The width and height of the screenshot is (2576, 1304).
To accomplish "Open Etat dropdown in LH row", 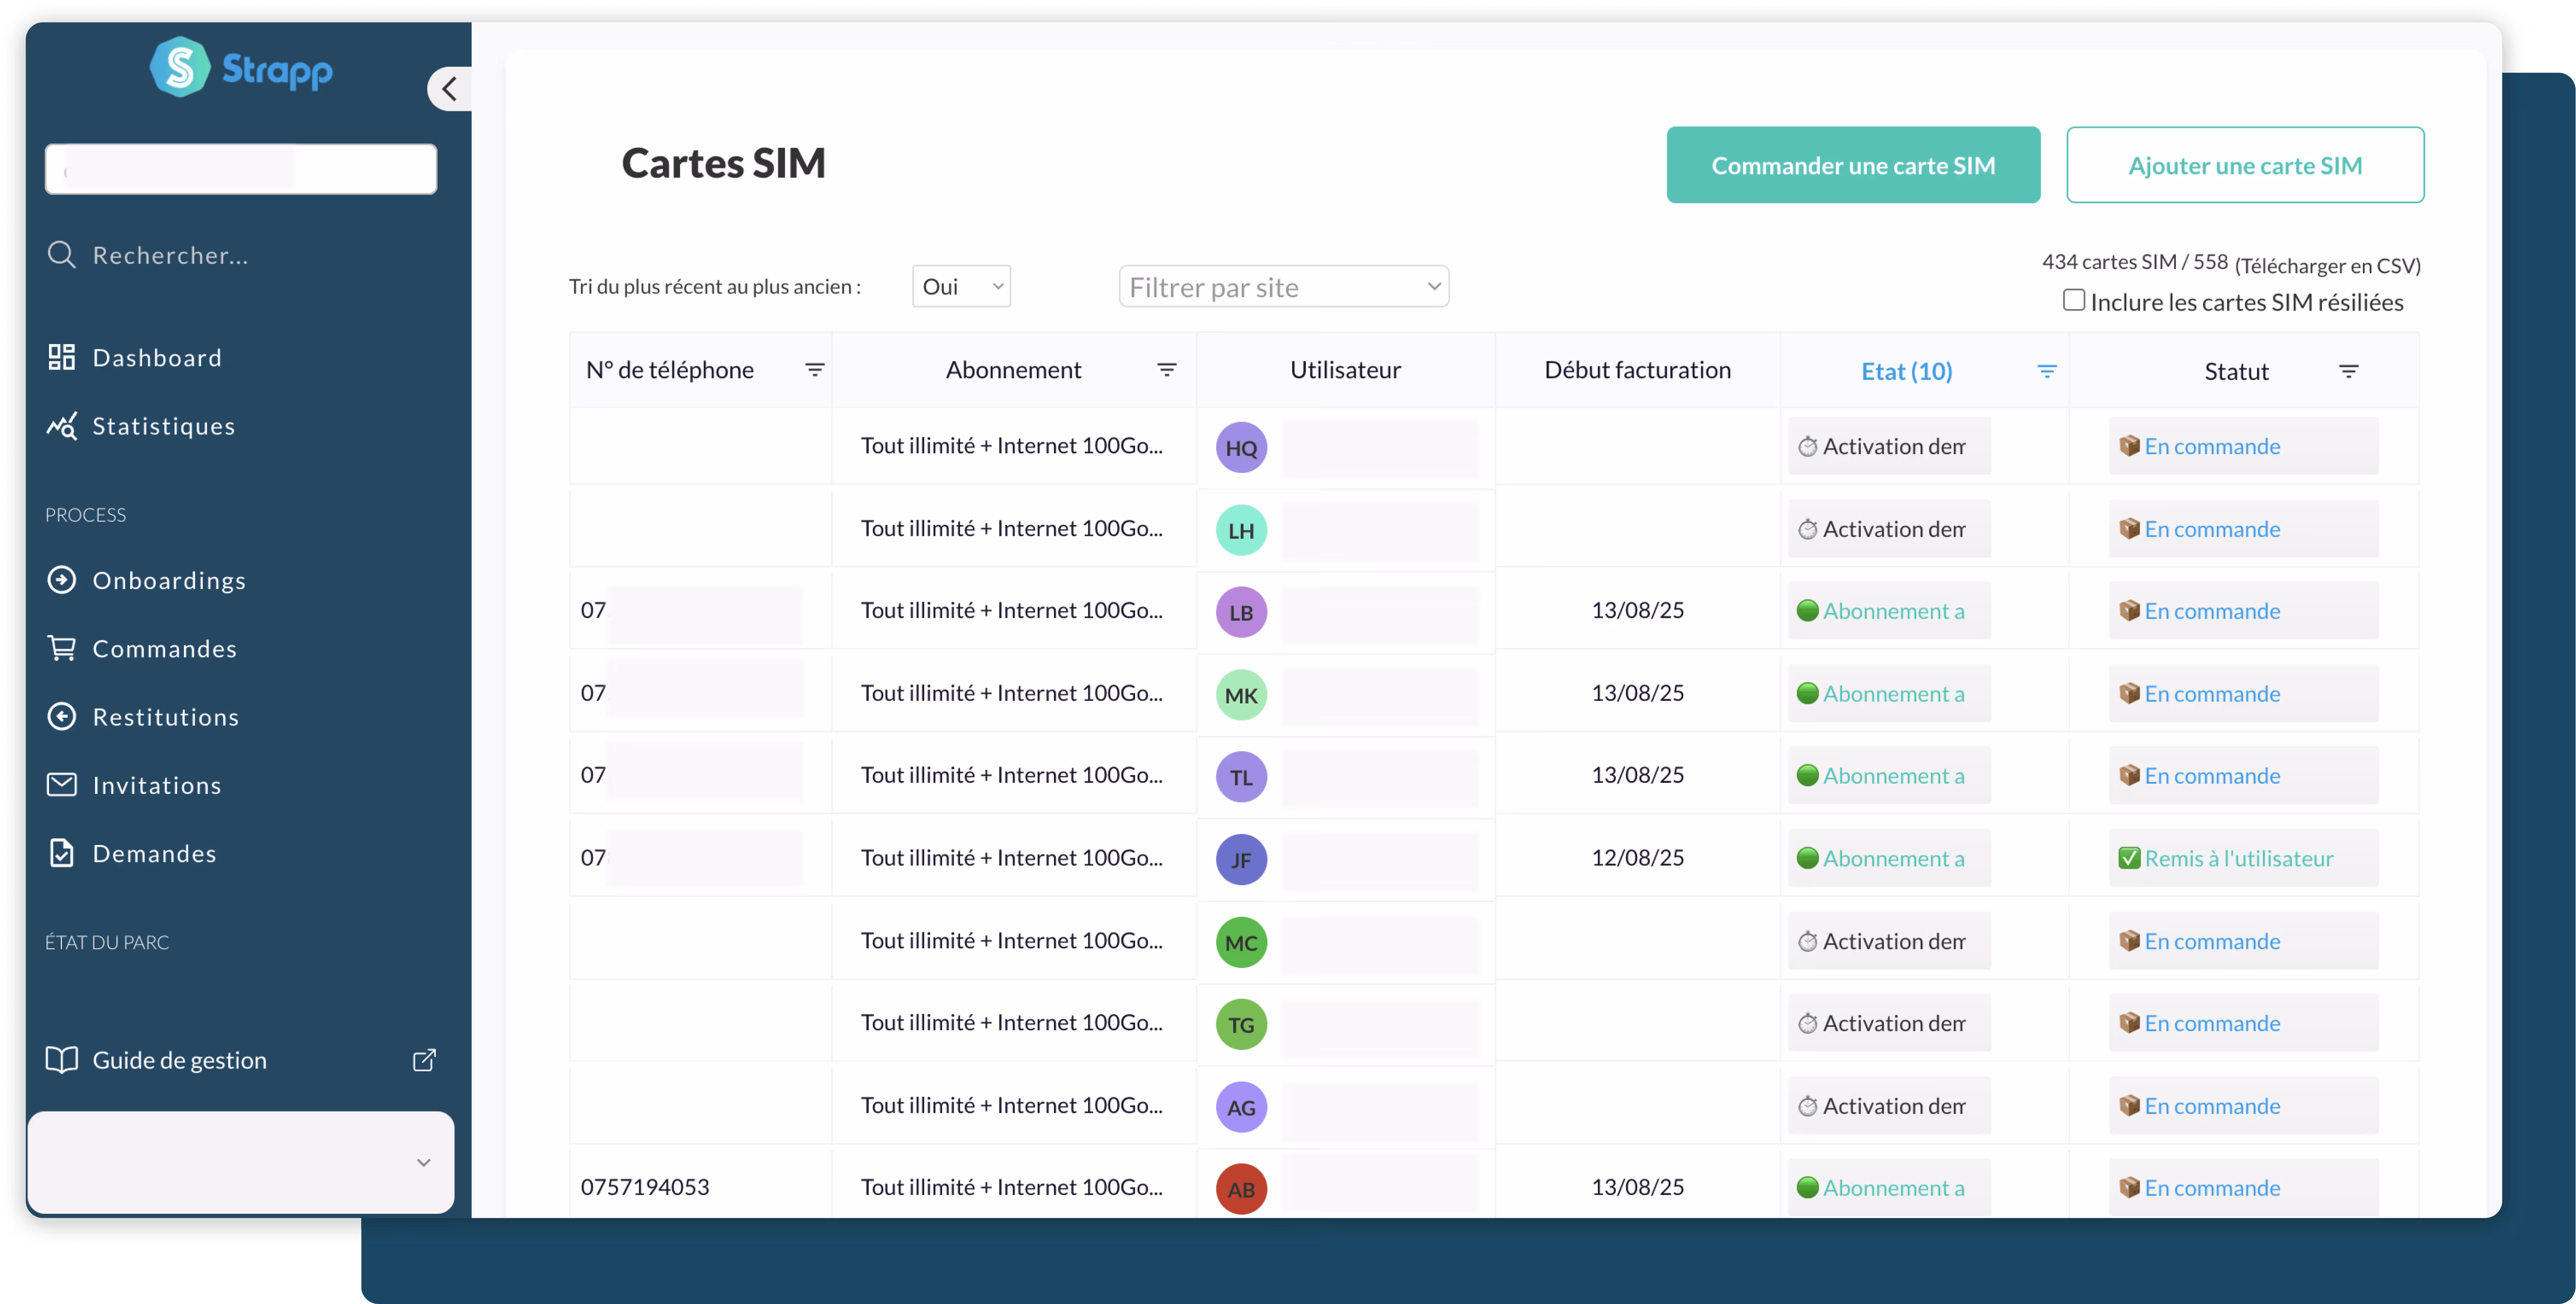I will pos(1889,528).
